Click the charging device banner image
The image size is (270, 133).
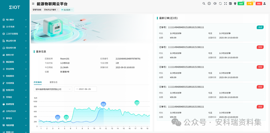click(x=92, y=29)
